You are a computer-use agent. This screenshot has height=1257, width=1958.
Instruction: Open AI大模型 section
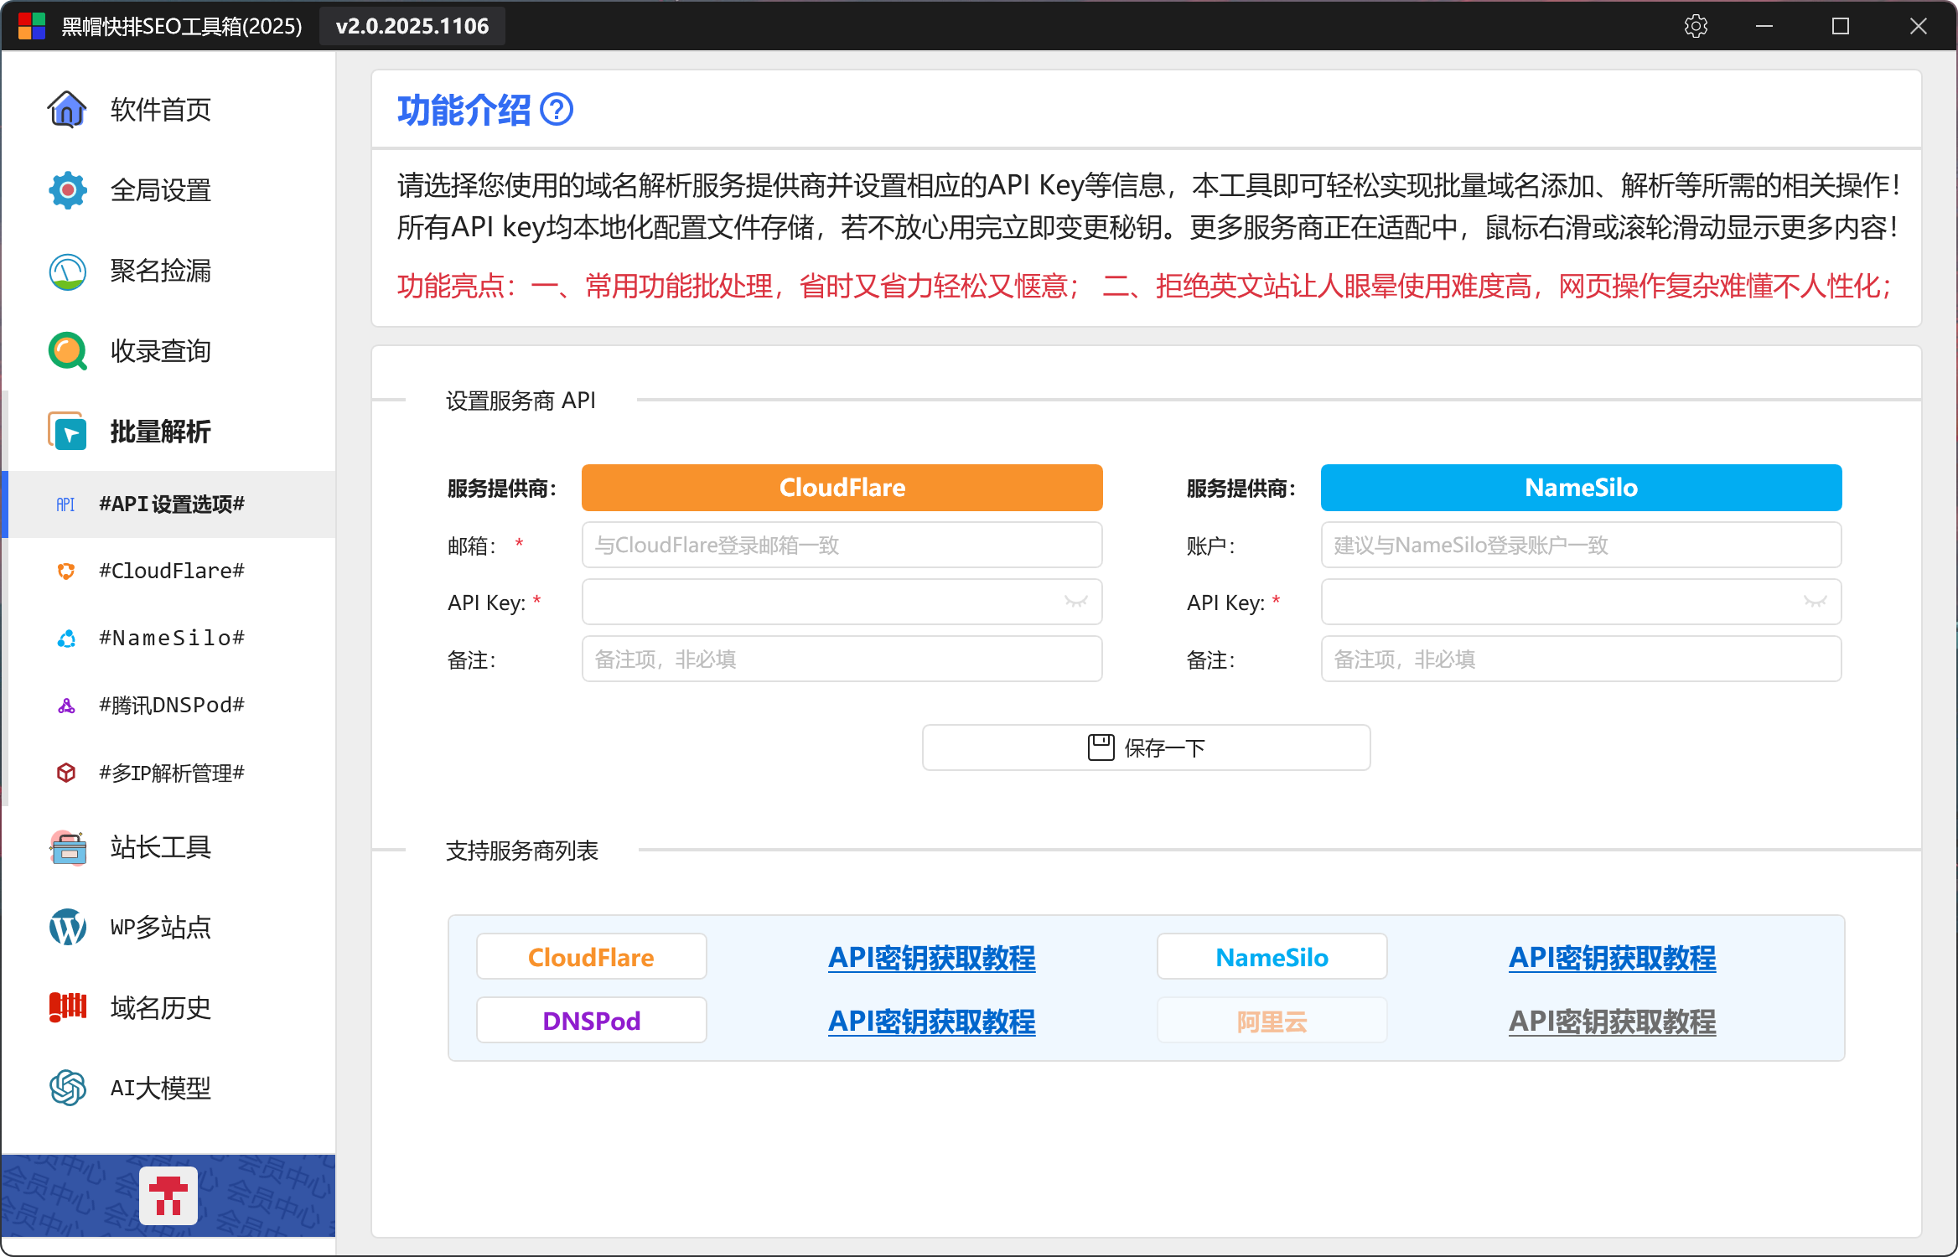159,1089
